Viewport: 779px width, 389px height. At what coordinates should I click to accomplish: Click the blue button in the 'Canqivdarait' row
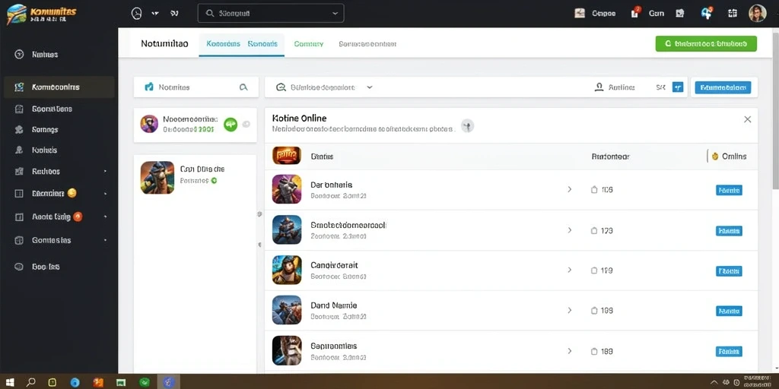tap(729, 271)
